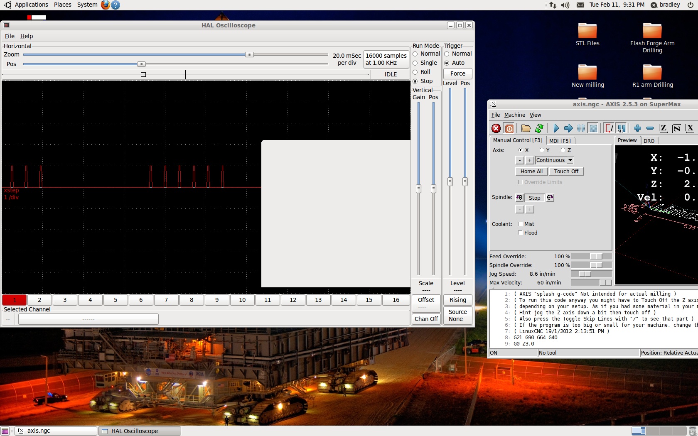Select Roll run mode radio
This screenshot has height=436, width=698.
(422, 72)
